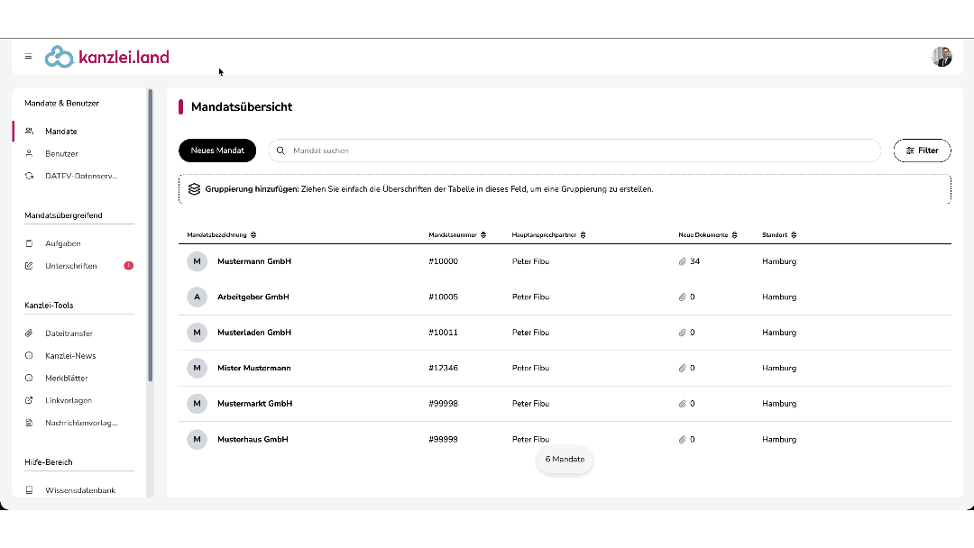Image resolution: width=974 pixels, height=548 pixels.
Task: Sort by Mandatsnummer column arrows
Action: pyautogui.click(x=483, y=235)
